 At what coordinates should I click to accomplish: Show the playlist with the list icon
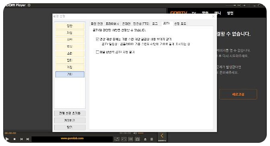coord(152,139)
